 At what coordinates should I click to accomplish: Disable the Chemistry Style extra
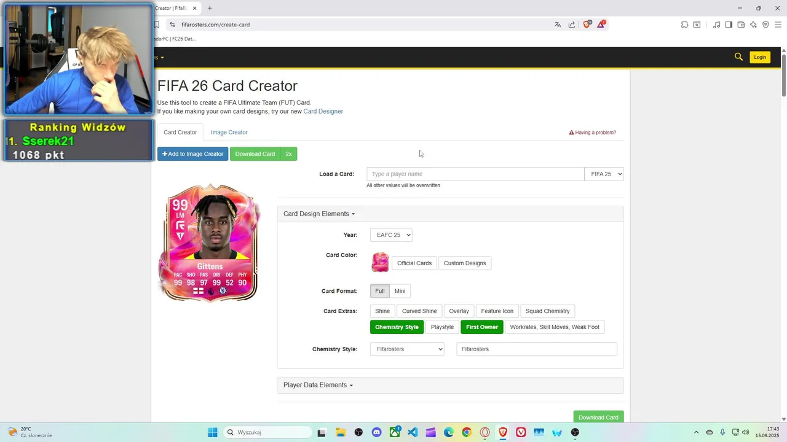click(x=397, y=327)
